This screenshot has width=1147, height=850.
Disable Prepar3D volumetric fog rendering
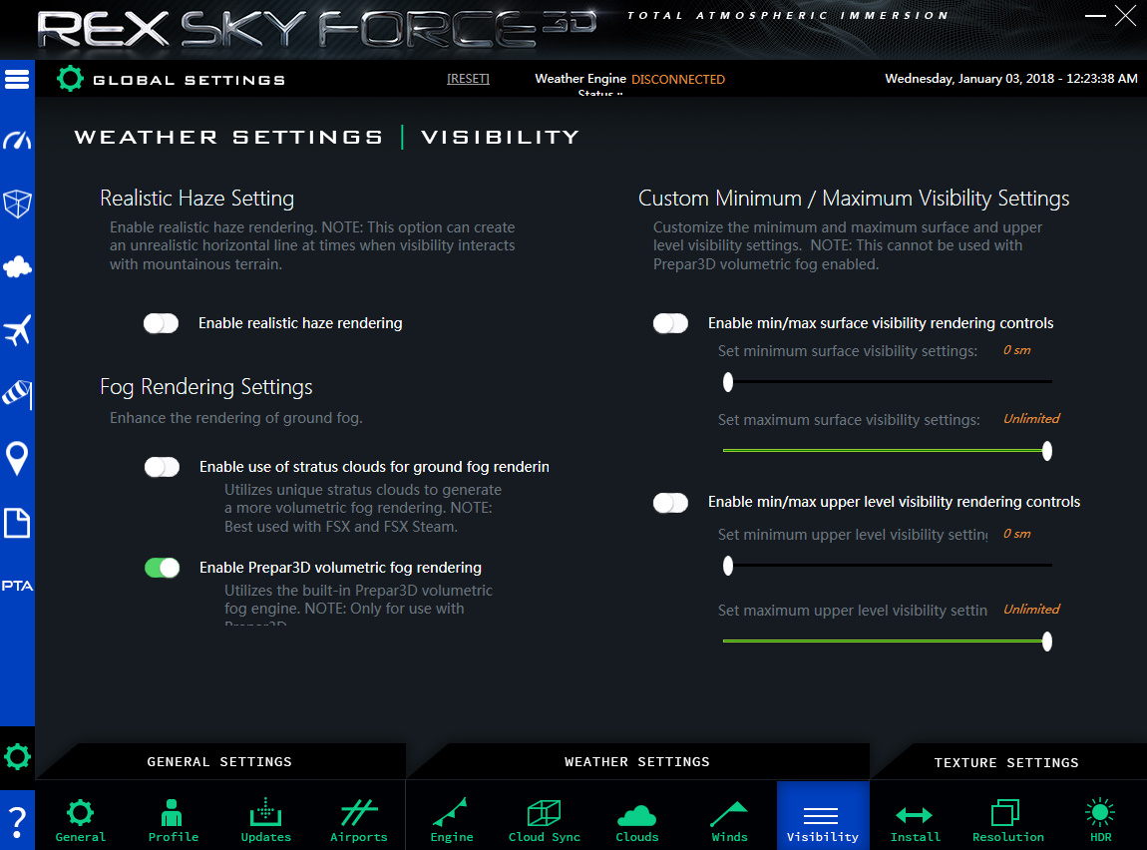(162, 568)
